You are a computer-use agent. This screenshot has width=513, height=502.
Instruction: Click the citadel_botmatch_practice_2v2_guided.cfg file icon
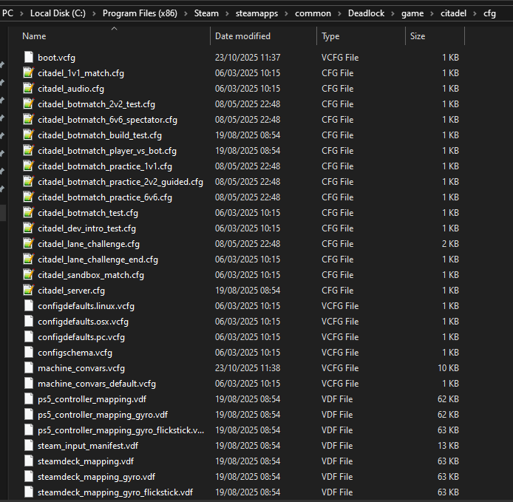(29, 181)
